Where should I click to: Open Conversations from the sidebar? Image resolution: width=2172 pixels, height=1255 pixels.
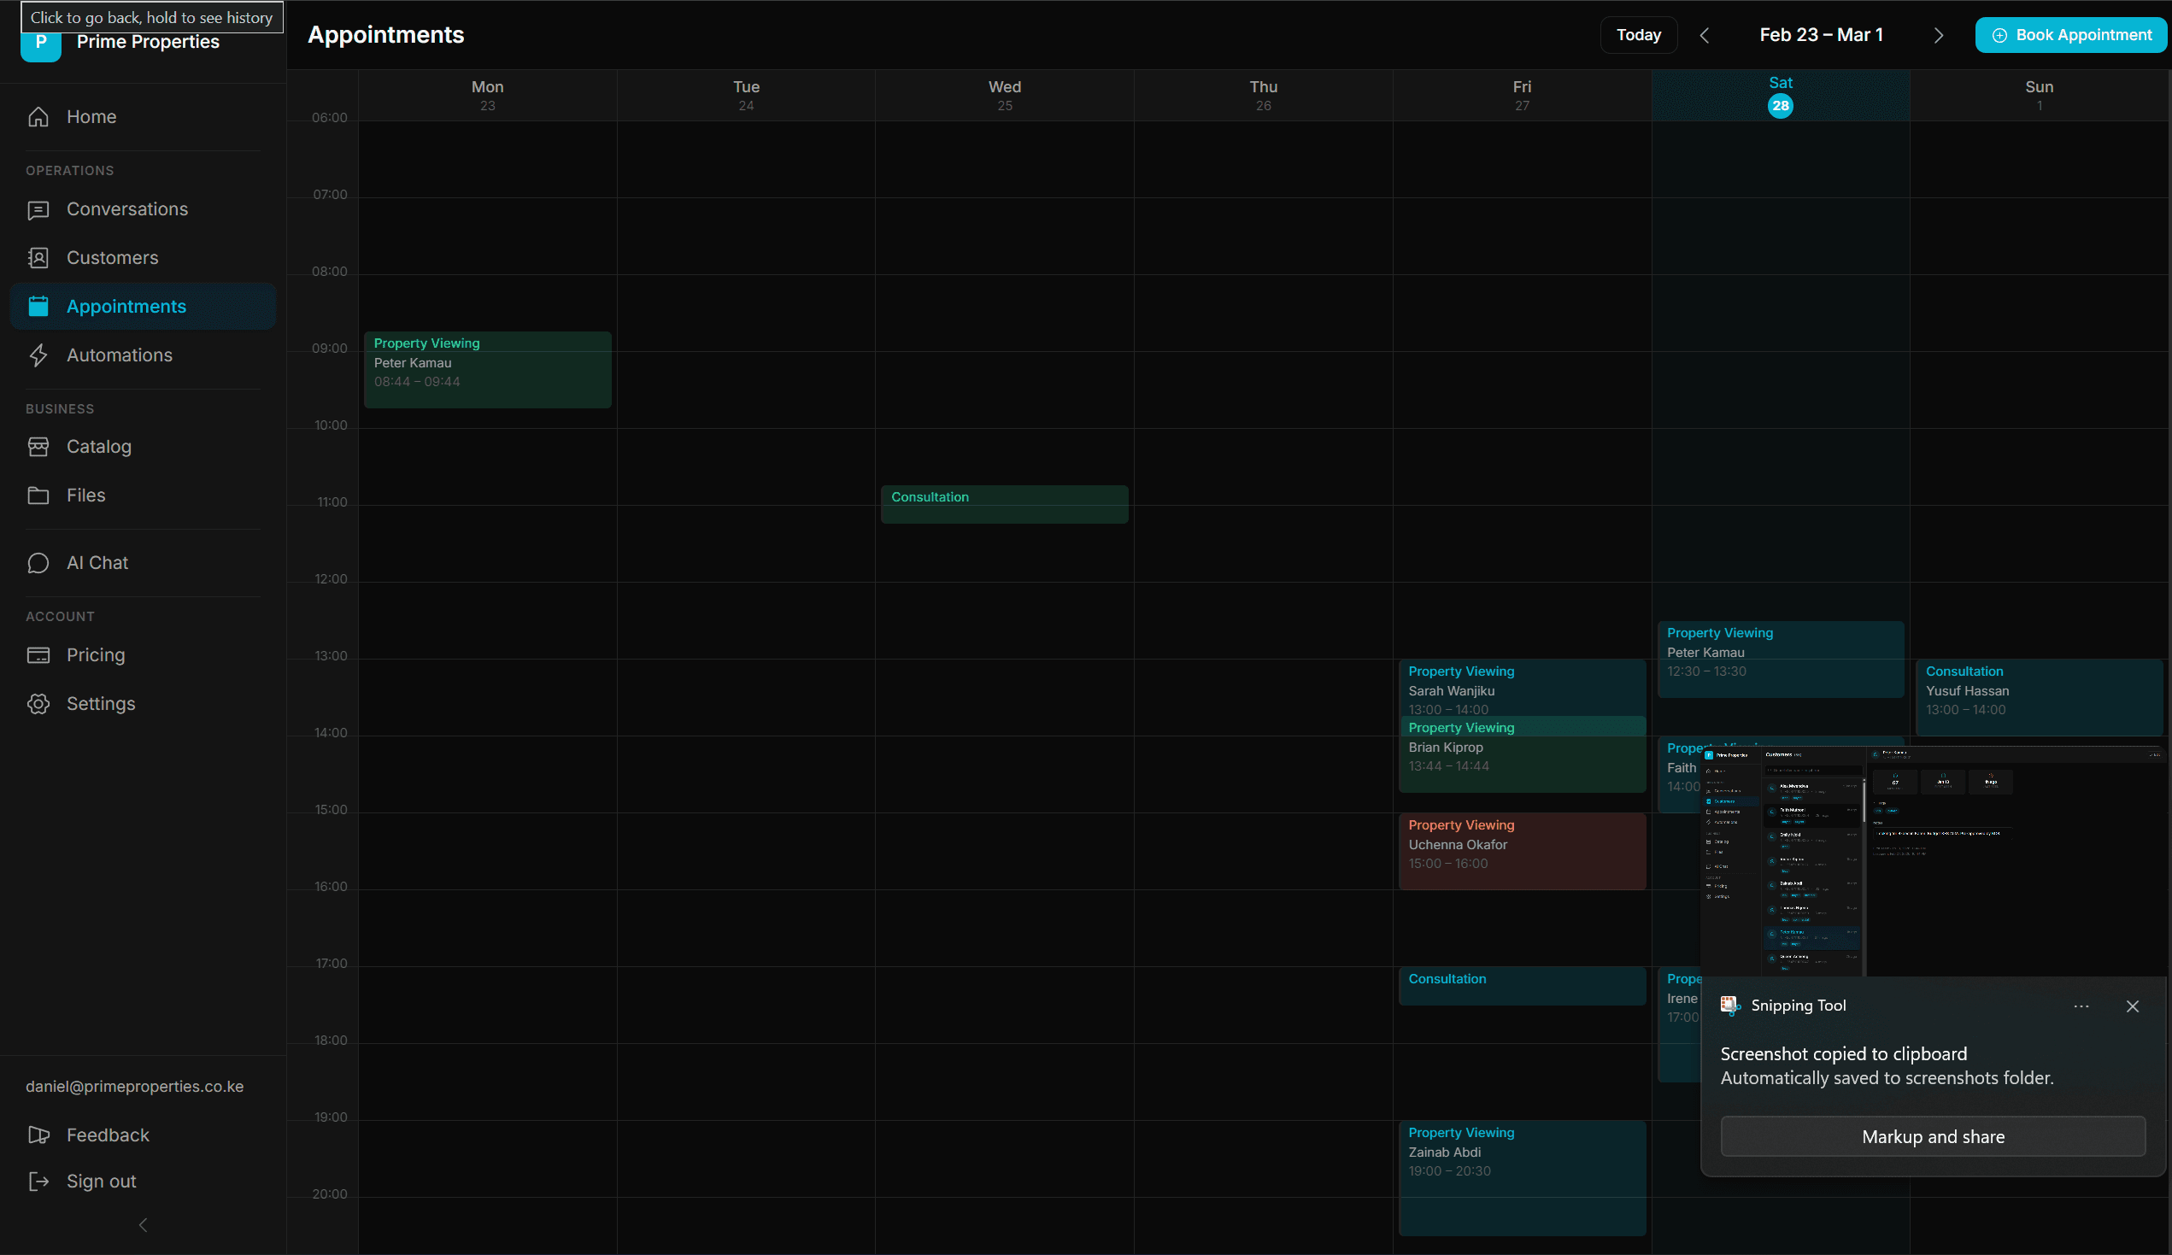[x=127, y=208]
